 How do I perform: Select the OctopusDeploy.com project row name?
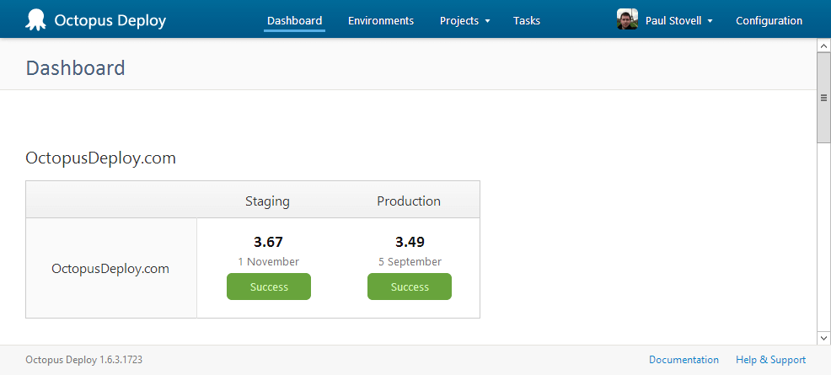tap(110, 269)
